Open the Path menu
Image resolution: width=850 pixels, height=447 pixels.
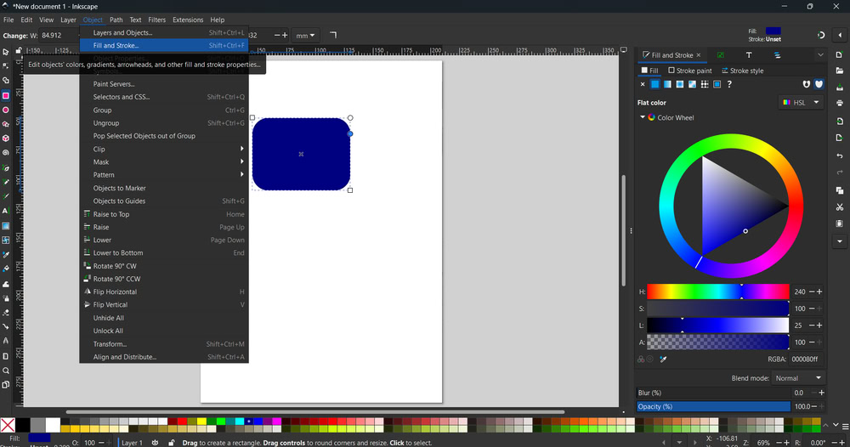(116, 20)
